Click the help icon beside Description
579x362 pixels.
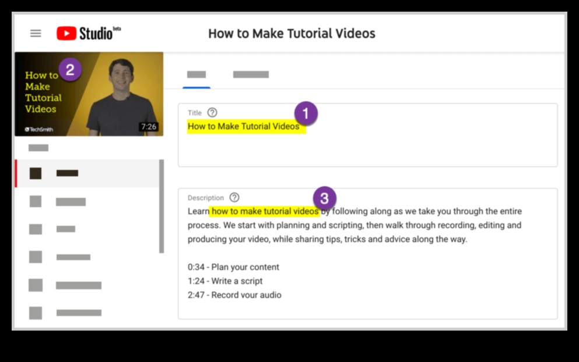point(234,197)
